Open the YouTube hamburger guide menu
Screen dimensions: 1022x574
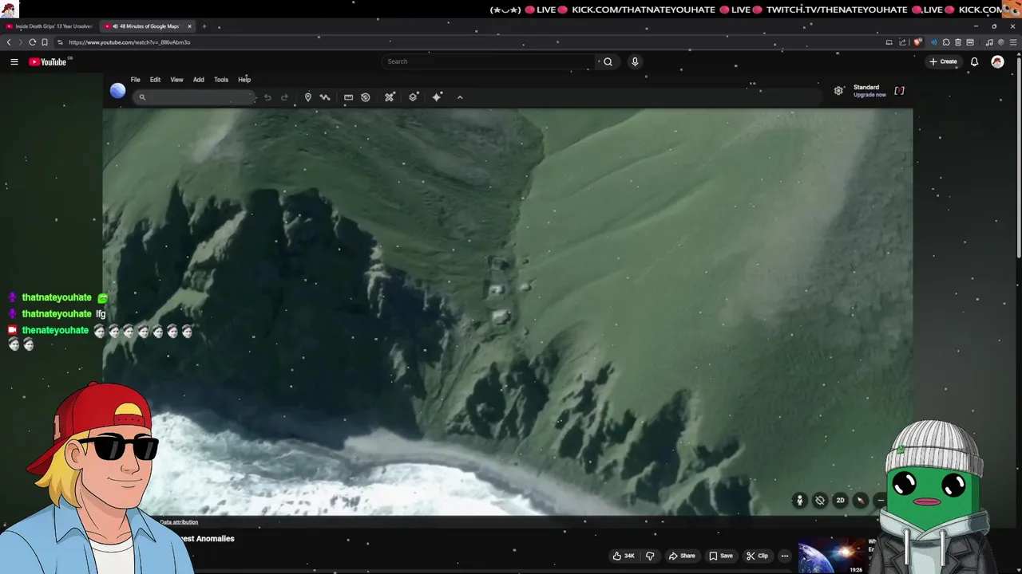coord(14,61)
